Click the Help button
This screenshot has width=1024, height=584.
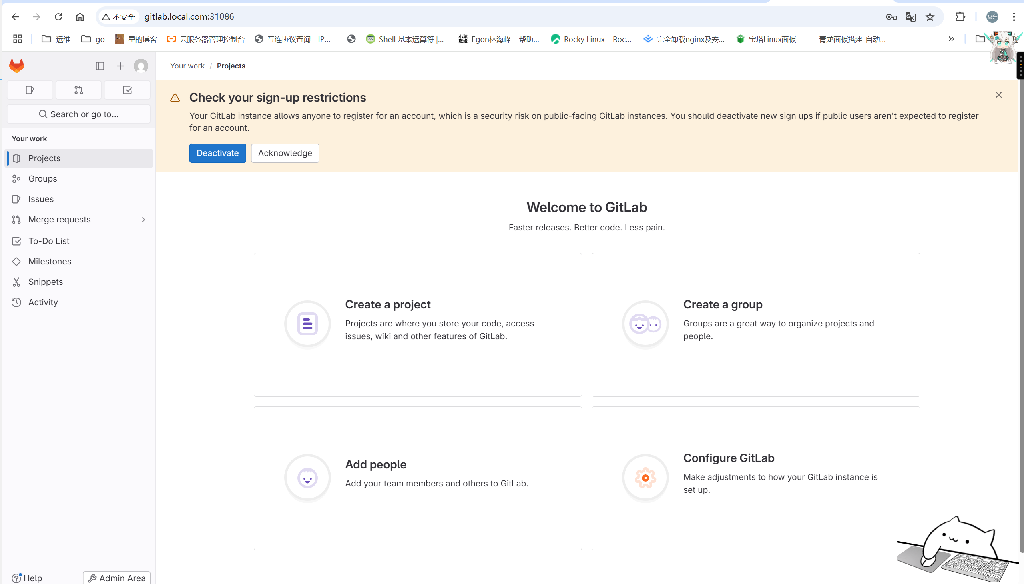[x=27, y=578]
